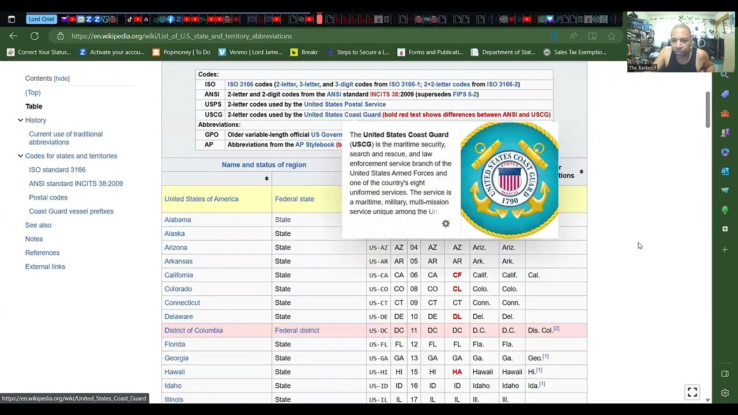Image resolution: width=738 pixels, height=415 pixels.
Task: Open the Games chess sidebar icon
Action: [x=725, y=133]
